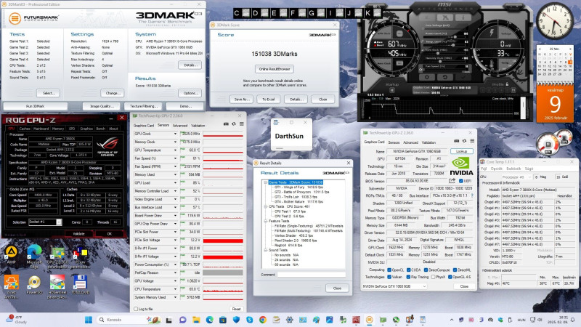Open the GPU selection dropdown in GPU-Z
This screenshot has height=327, width=581.
[394, 286]
